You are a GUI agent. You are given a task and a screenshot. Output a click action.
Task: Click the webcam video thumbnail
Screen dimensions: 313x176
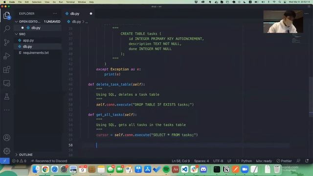(283, 22)
